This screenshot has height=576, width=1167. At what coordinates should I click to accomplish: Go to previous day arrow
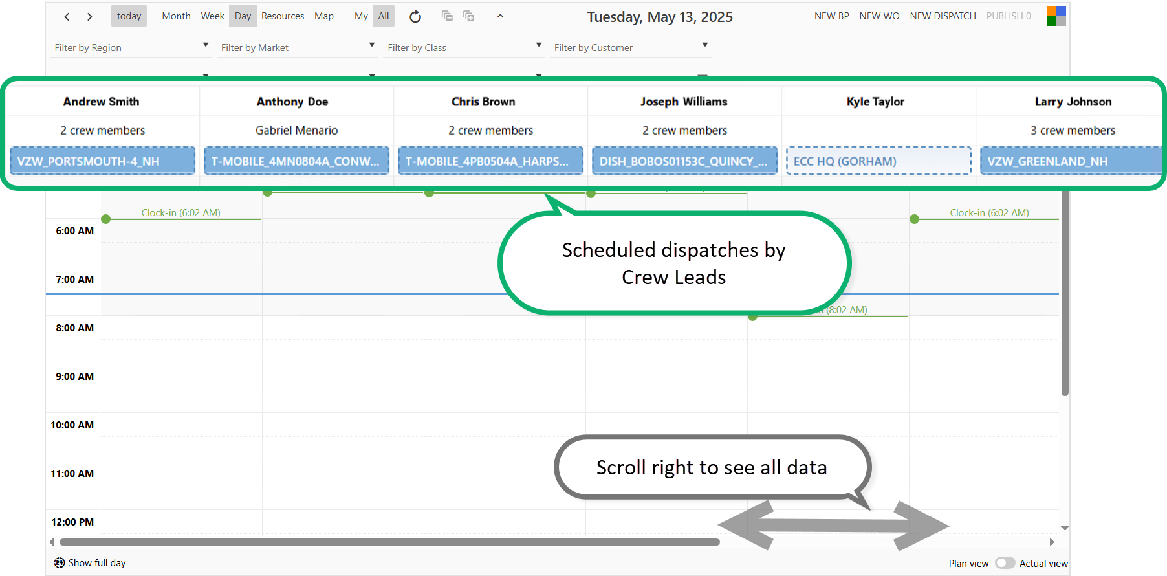click(x=67, y=17)
